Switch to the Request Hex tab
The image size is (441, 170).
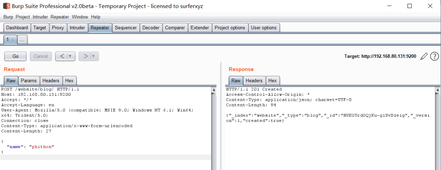69,81
